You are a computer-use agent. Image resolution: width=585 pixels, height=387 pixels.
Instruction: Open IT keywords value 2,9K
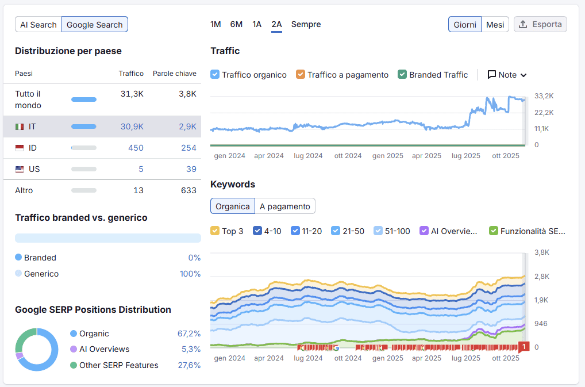tap(188, 127)
